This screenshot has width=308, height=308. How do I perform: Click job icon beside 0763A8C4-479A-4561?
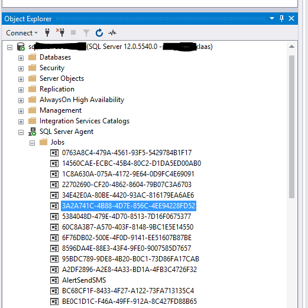[54, 153]
